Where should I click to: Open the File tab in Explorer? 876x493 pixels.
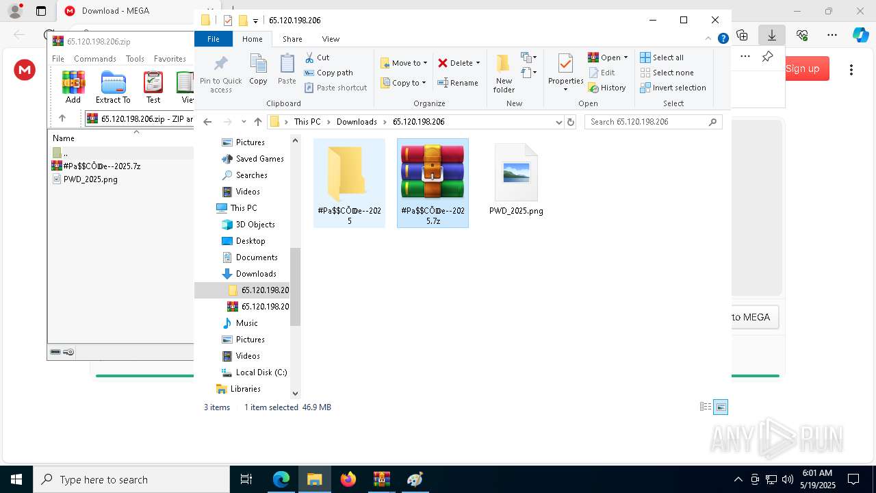(x=214, y=39)
